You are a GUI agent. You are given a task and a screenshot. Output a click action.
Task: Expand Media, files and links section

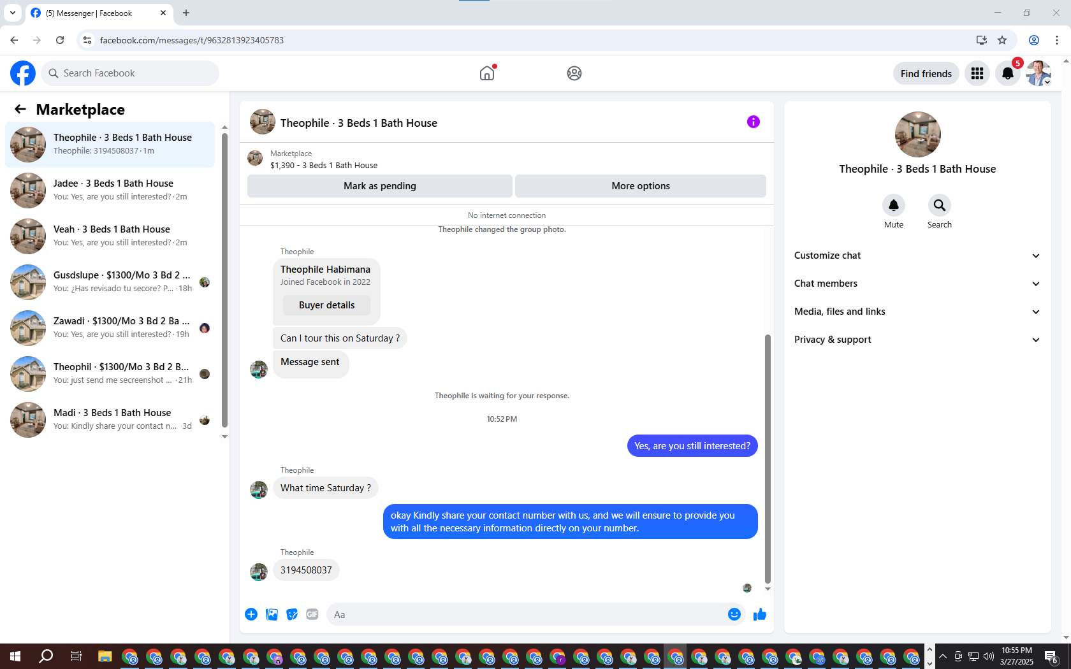point(917,312)
